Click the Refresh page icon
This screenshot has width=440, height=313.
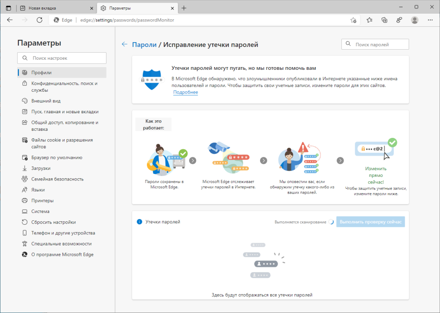click(40, 20)
